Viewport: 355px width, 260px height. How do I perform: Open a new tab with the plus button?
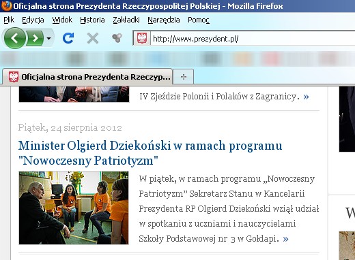184,77
